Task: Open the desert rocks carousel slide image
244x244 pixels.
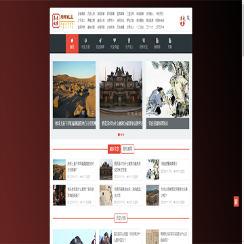Action: [74, 89]
